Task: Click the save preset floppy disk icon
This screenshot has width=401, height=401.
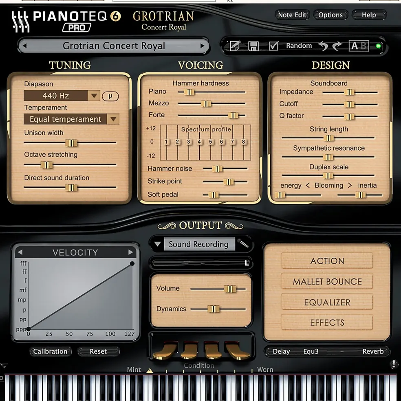Action: (253, 46)
